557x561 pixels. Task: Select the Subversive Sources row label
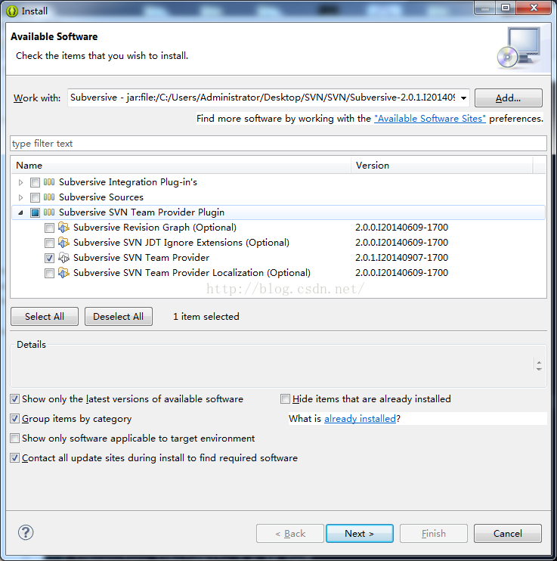click(x=101, y=197)
